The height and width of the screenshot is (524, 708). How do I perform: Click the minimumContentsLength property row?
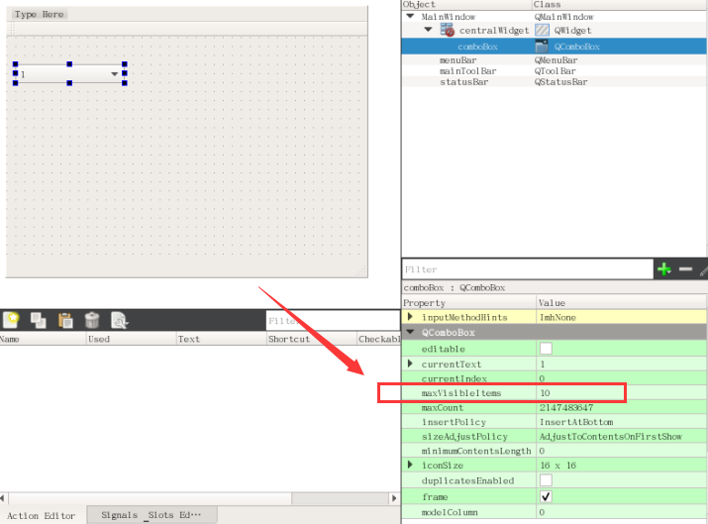point(555,451)
